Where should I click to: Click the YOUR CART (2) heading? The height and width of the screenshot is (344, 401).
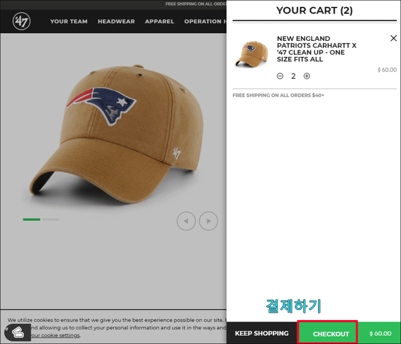pos(314,11)
